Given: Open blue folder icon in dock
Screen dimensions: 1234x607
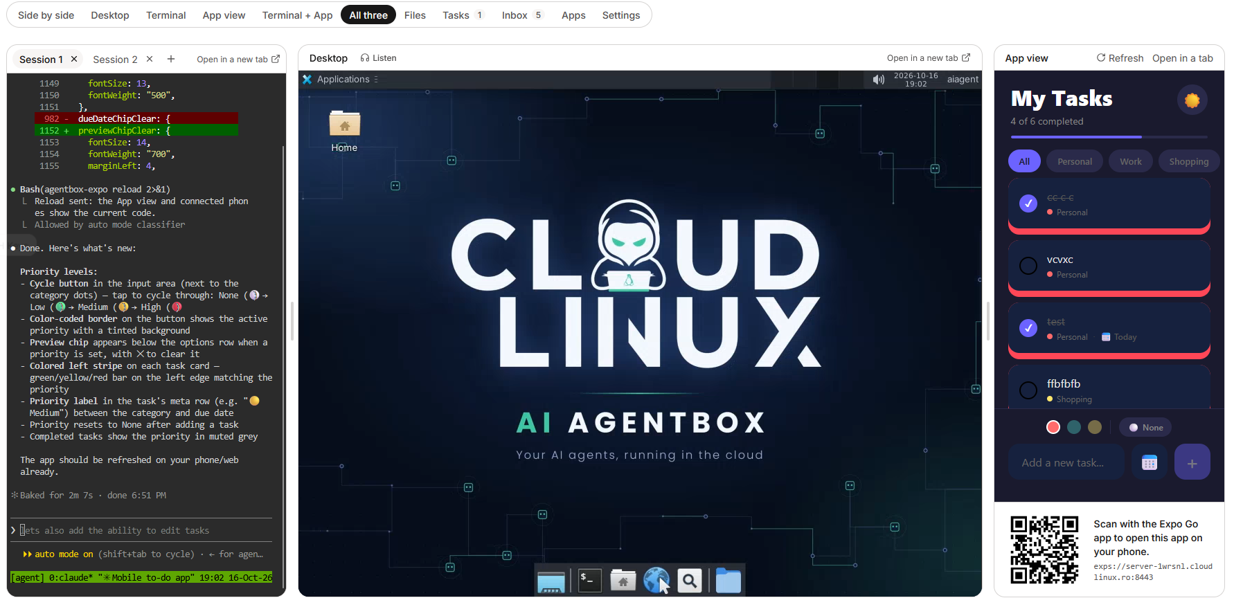Looking at the screenshot, I should tap(728, 581).
